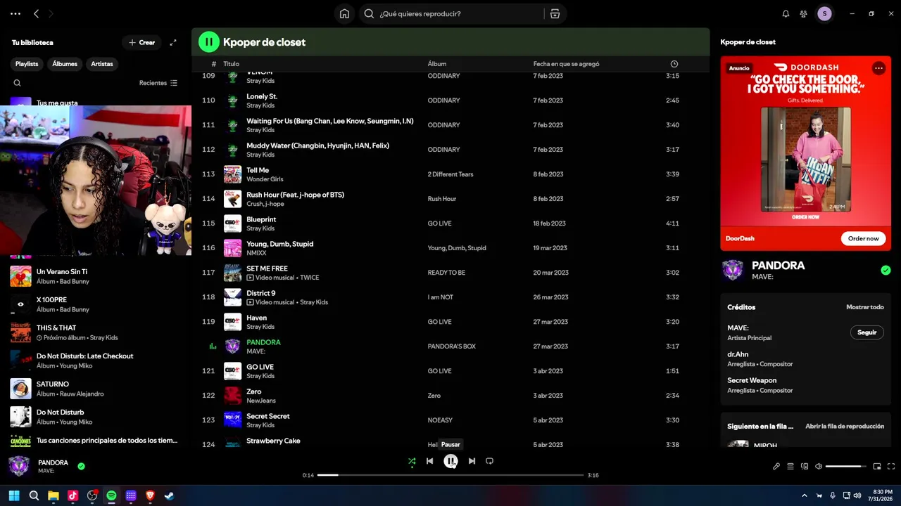901x506 pixels.
Task: Follow MAVE: with the Seguir button
Action: pyautogui.click(x=867, y=332)
